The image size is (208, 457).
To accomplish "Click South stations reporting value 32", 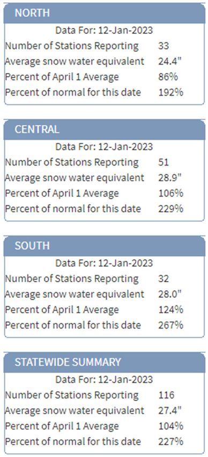I will [x=164, y=279].
